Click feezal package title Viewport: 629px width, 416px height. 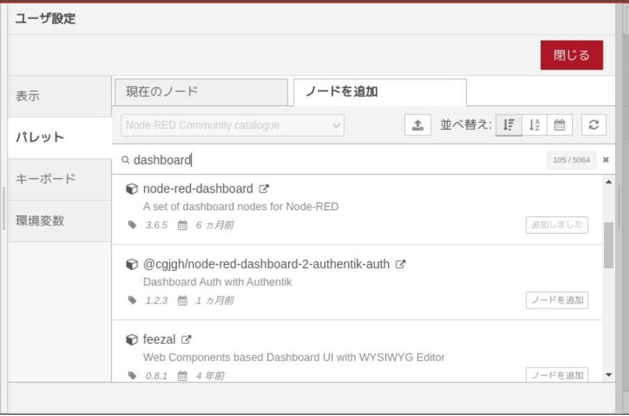tap(159, 340)
